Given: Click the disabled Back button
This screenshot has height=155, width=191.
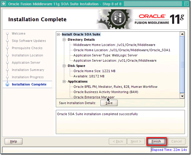Looking at the screenshot, I should 118,141.
